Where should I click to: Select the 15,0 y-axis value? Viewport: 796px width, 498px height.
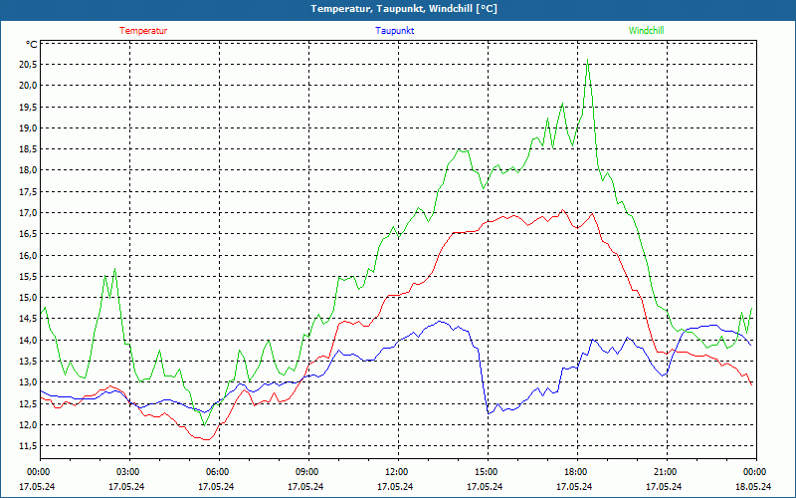tap(28, 297)
